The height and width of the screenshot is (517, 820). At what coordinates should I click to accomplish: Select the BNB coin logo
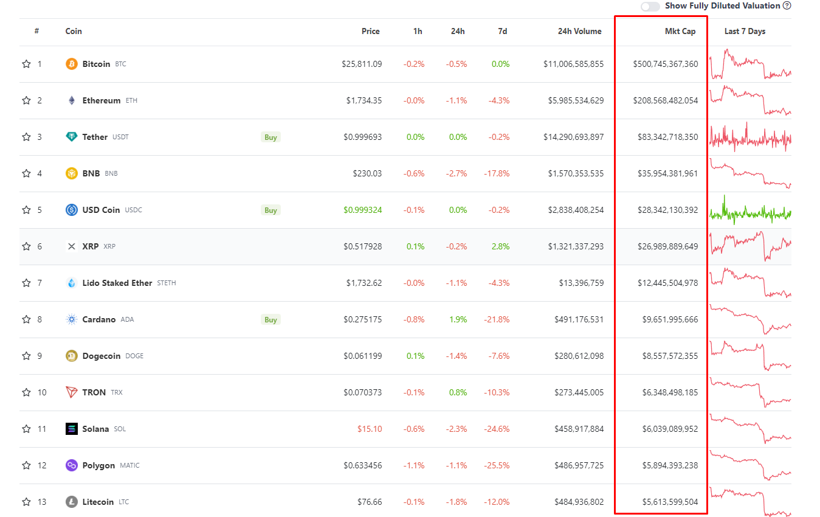[71, 173]
